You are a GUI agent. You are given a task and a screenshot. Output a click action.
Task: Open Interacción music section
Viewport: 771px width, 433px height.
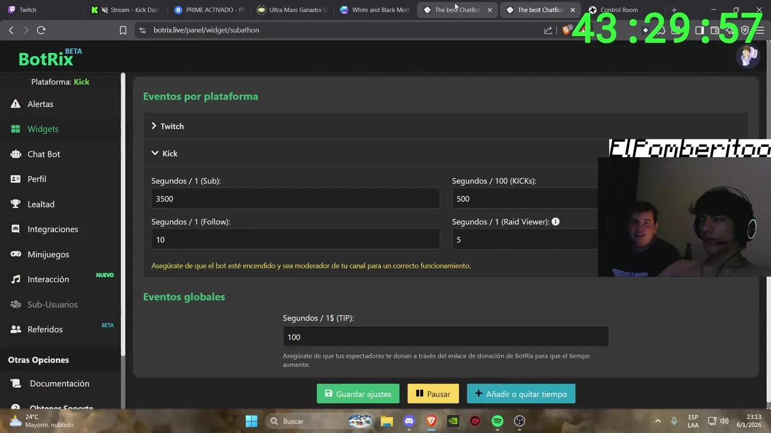click(x=60, y=279)
